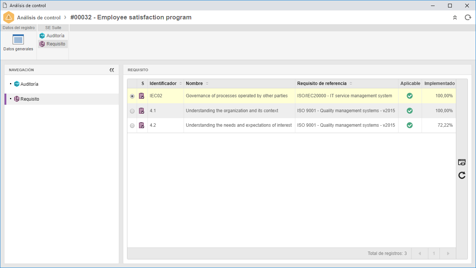Click the requirement icon in row 4.2
476x268 pixels.
pyautogui.click(x=142, y=125)
